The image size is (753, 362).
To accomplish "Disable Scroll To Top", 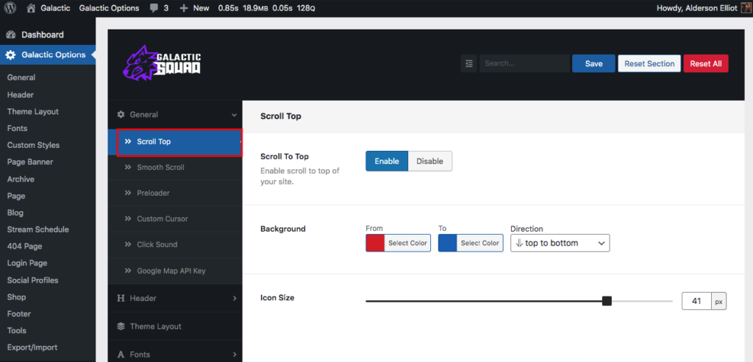I will pos(429,161).
